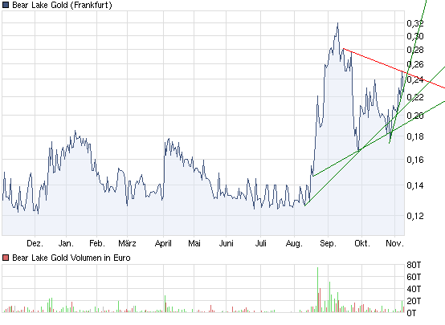445x325 pixels.
Task: Click the 'Mai' month label
Action: [x=194, y=243]
